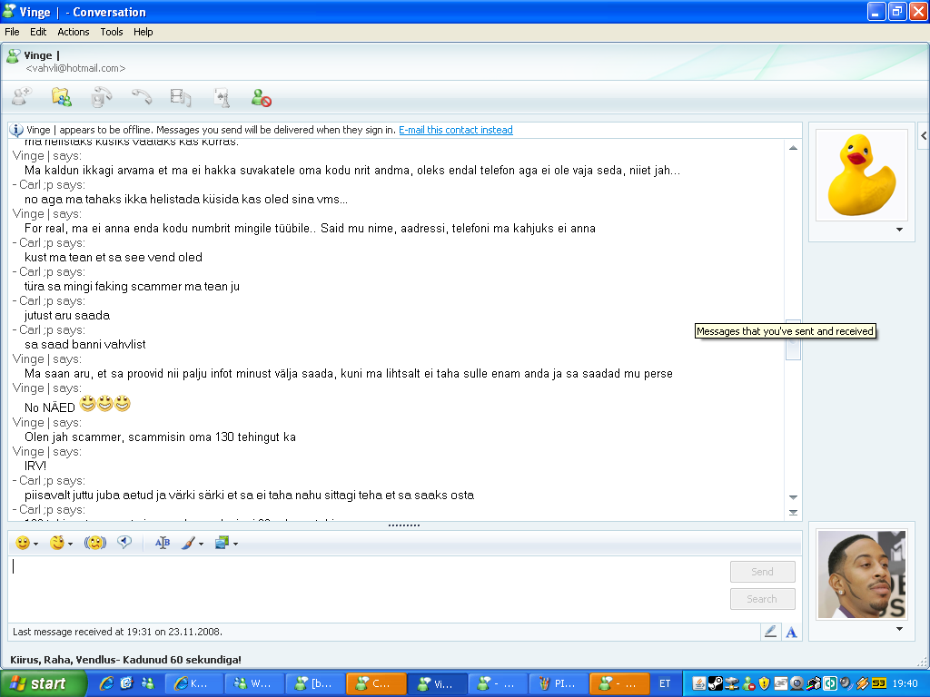Click the games icon in the toolbar
Screen dimensions: 930x697
pyautogui.click(x=221, y=96)
